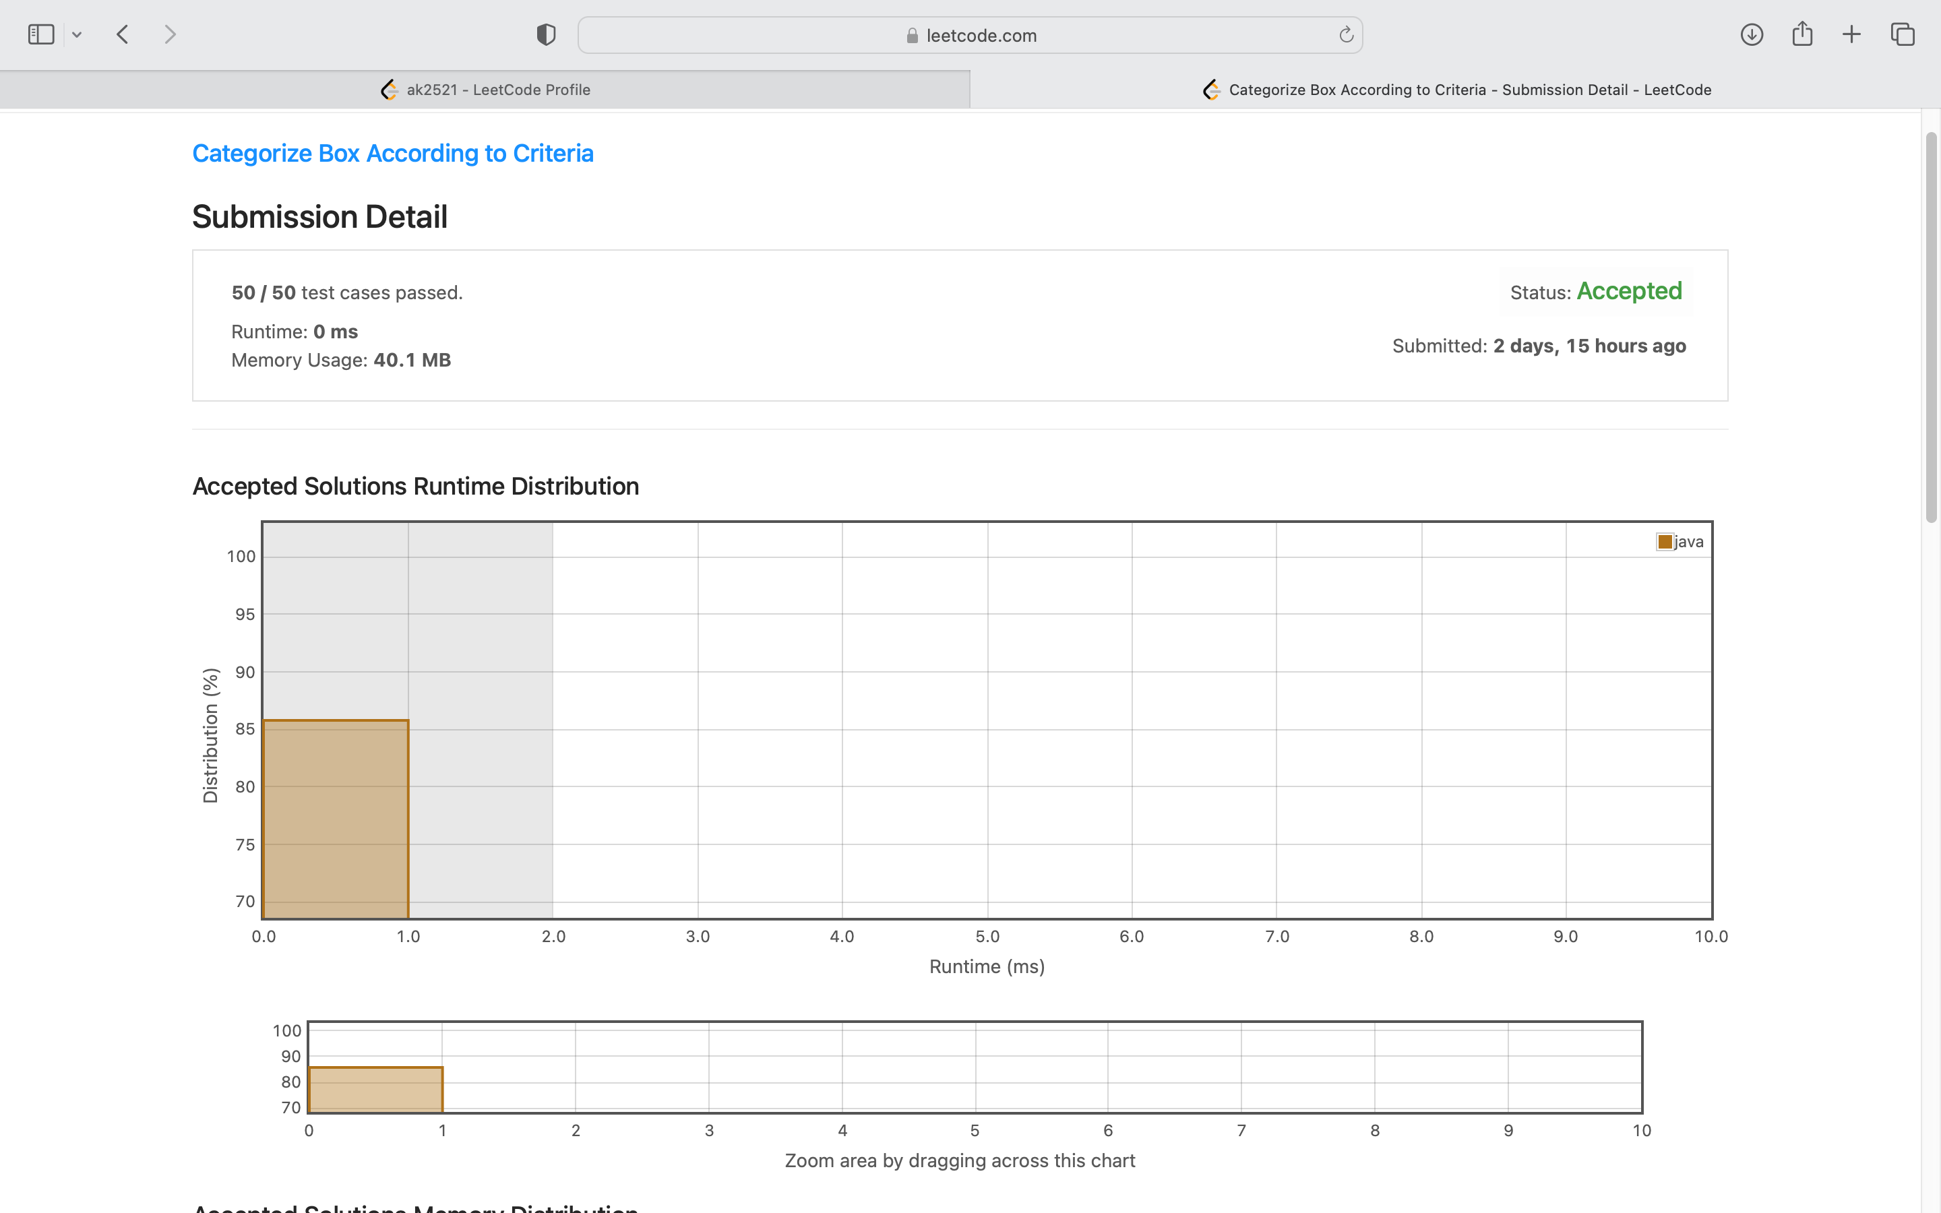Show the Safari sidebar

pyautogui.click(x=40, y=34)
